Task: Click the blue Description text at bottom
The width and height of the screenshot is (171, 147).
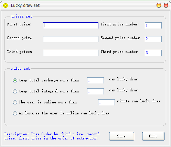Action: (x=52, y=136)
